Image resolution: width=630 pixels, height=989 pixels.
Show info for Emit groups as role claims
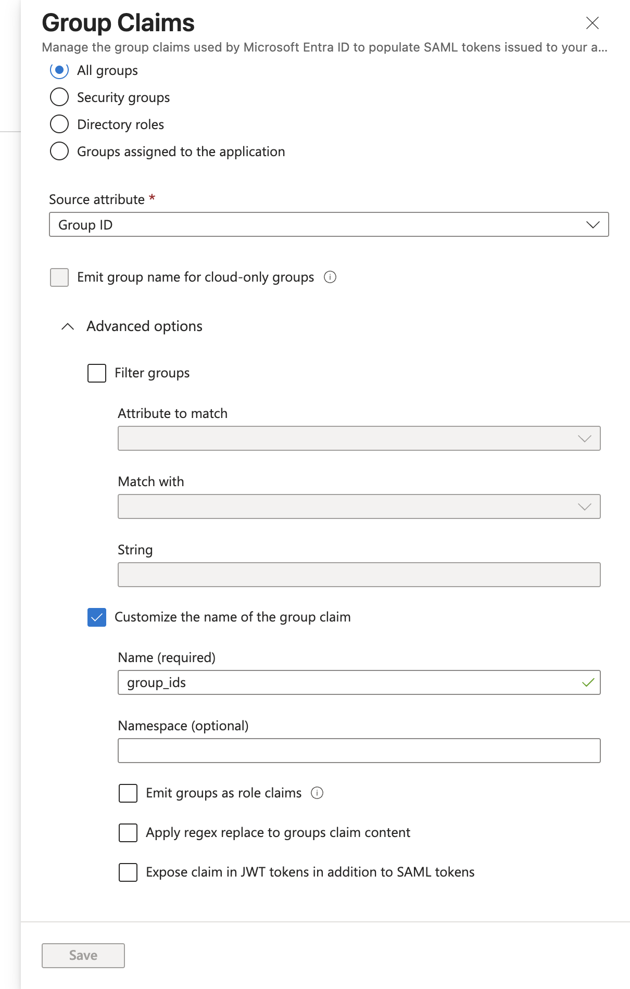click(317, 793)
